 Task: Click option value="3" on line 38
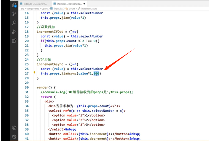coord(78,125)
